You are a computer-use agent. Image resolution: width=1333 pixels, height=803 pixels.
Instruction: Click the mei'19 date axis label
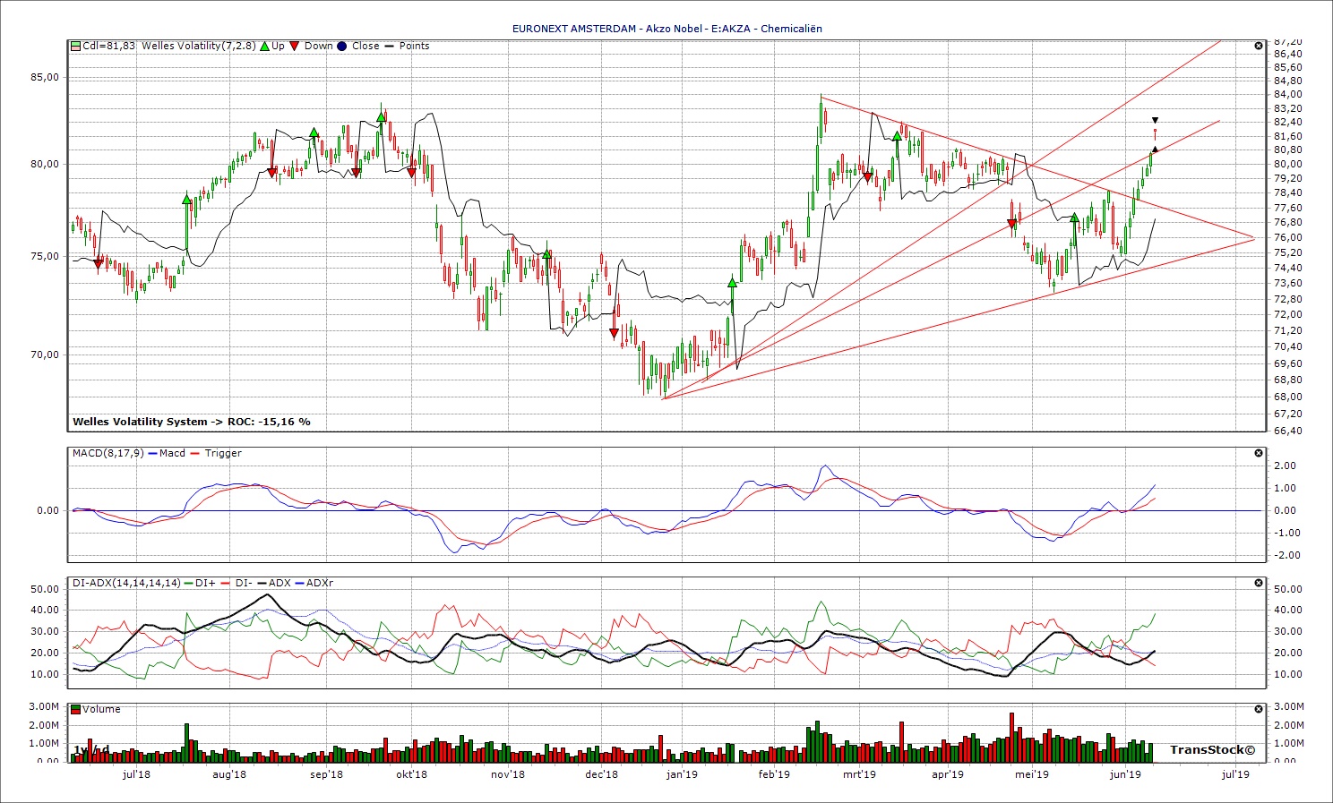click(x=1032, y=774)
